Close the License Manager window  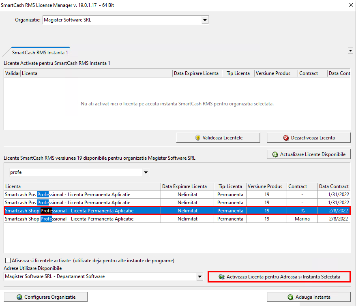pos(351,5)
